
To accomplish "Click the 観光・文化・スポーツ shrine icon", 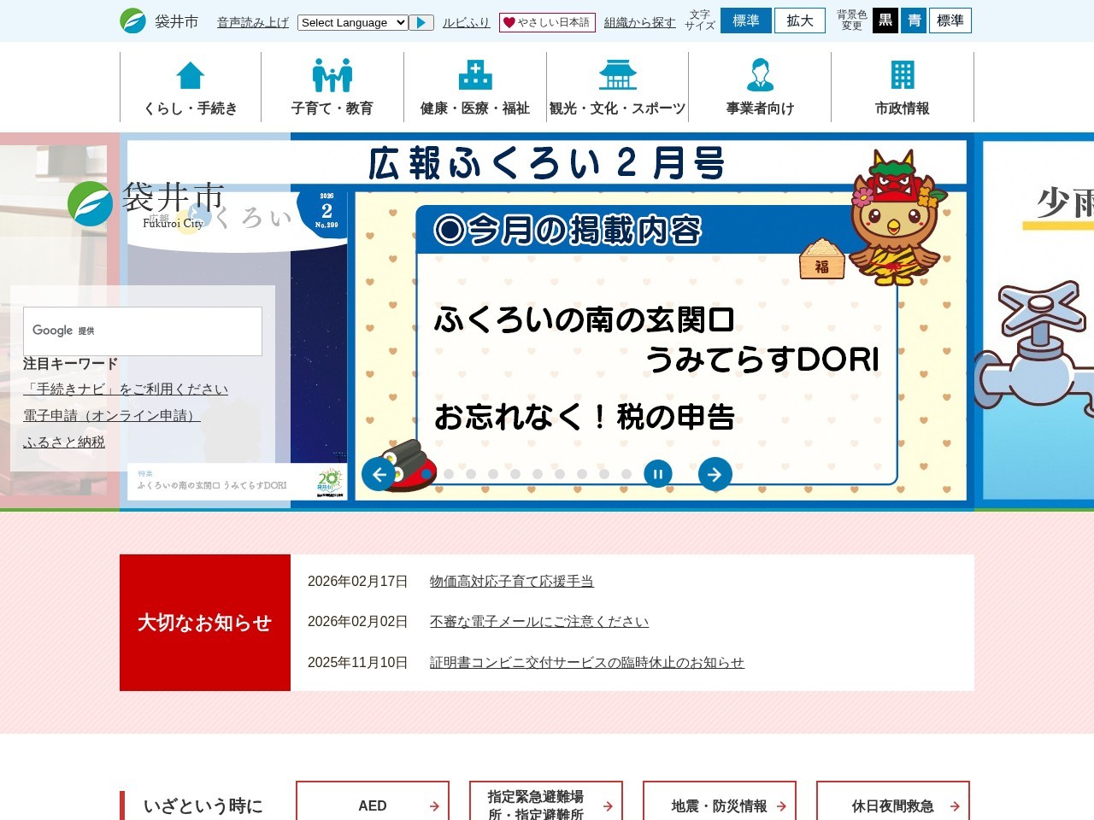I will pos(617,75).
